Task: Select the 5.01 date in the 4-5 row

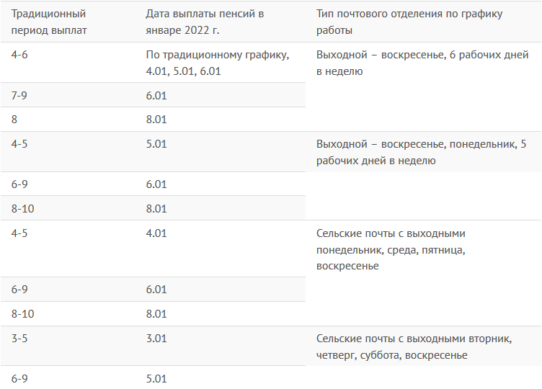Action: [x=156, y=144]
